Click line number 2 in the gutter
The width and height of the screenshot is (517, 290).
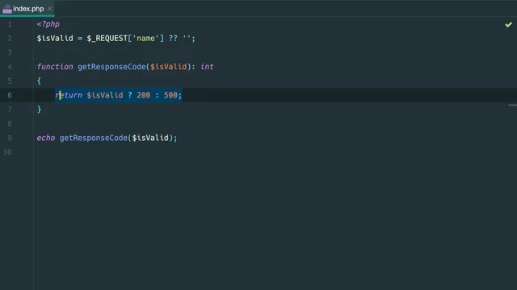10,39
